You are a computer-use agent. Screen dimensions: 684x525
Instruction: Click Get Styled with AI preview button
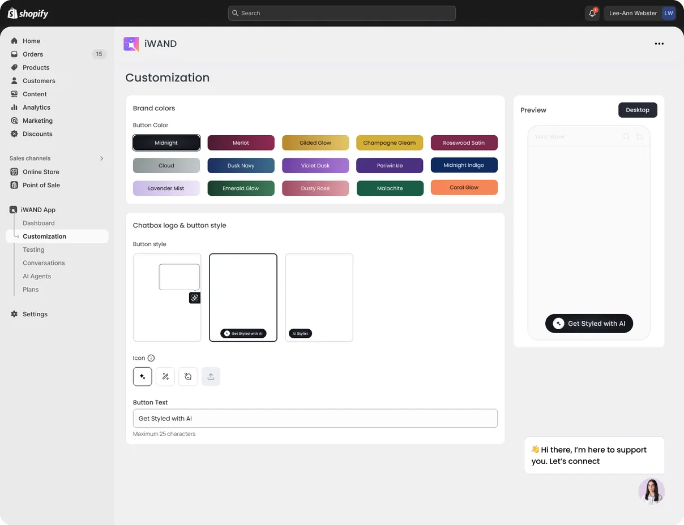coord(589,324)
